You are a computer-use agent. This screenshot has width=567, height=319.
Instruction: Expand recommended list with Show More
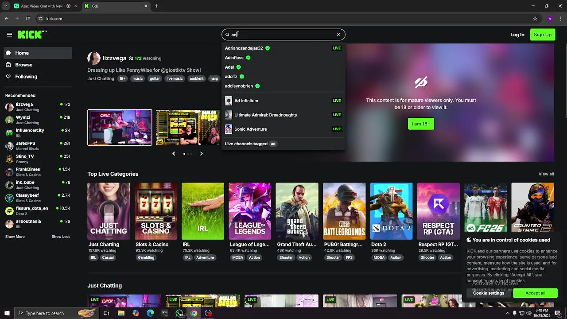coord(15,237)
